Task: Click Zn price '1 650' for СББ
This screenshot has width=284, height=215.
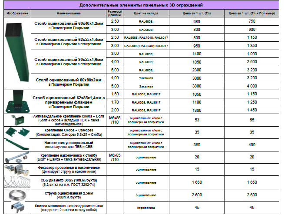Action: 197,182
